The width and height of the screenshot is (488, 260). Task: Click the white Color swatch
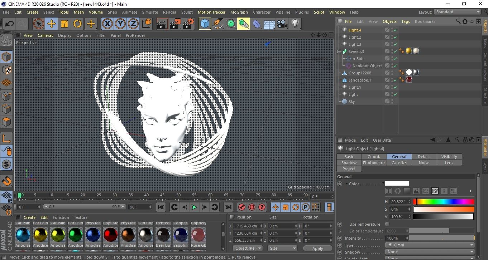click(x=397, y=183)
